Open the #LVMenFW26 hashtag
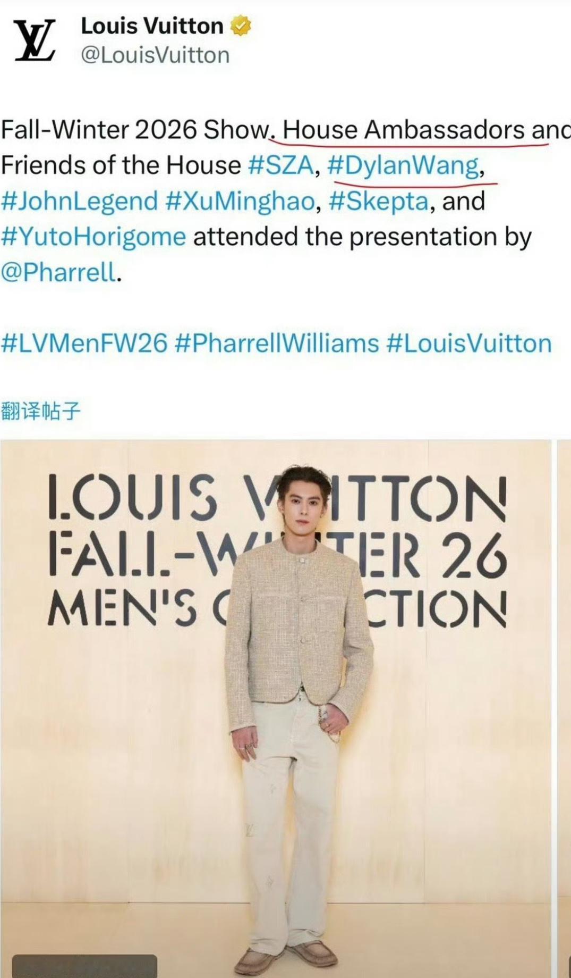Screen dimensions: 571x978 coord(84,344)
